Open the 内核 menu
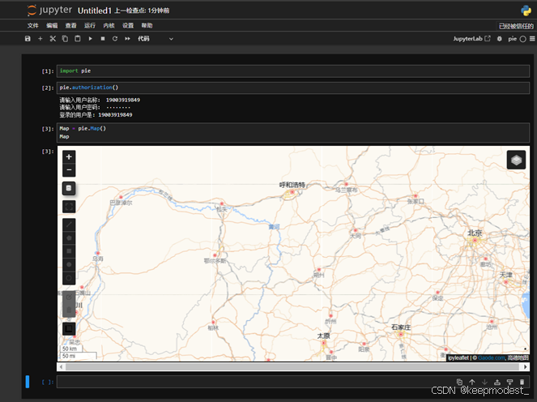The height and width of the screenshot is (402, 537). pyautogui.click(x=109, y=26)
